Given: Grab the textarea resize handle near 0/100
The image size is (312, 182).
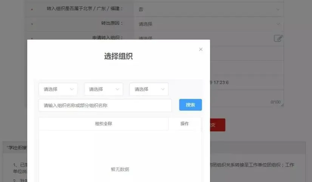Looking at the screenshot, I should (282, 105).
